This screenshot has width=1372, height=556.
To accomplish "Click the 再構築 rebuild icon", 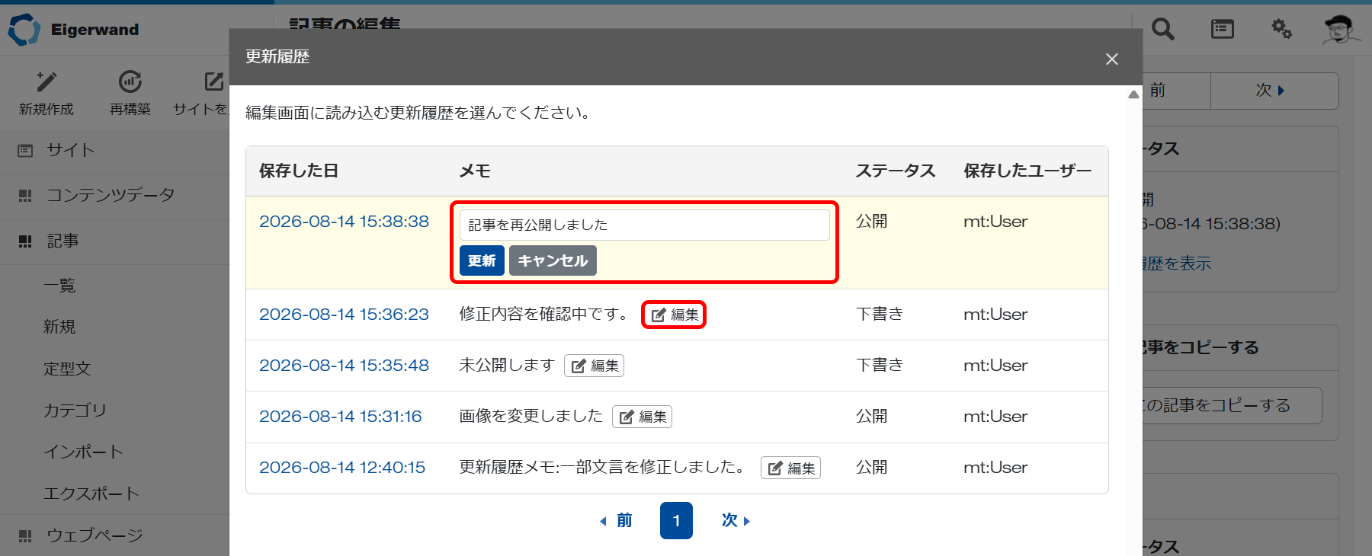I will [130, 81].
